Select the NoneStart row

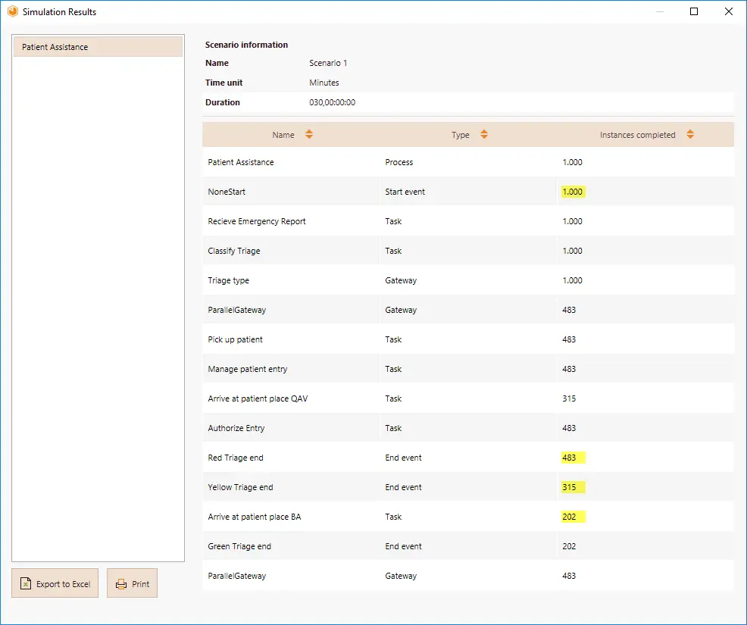point(468,192)
